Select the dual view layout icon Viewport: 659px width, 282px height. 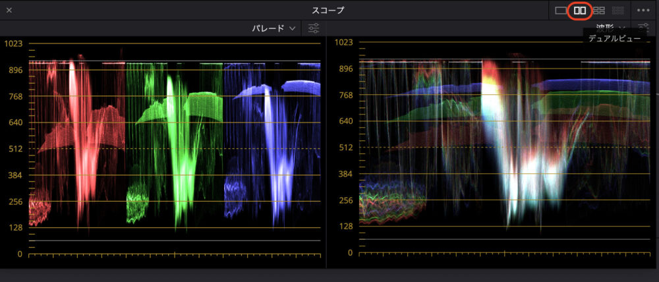tap(580, 11)
